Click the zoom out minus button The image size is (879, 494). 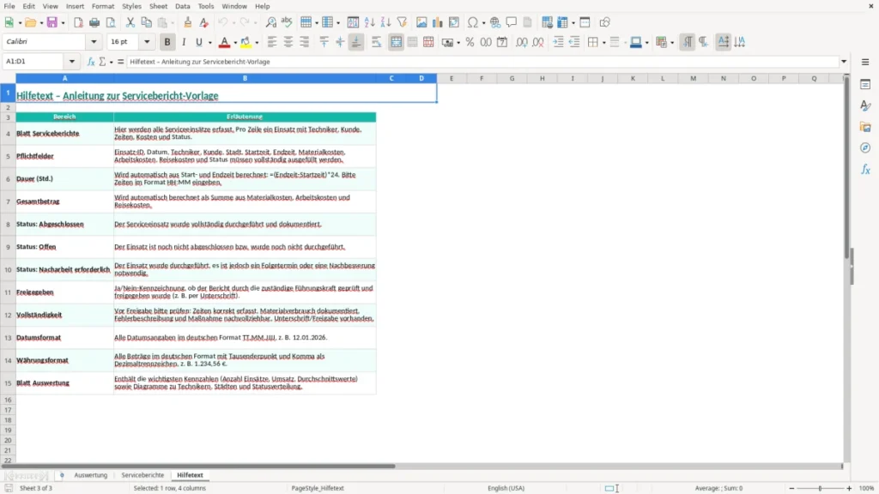791,488
